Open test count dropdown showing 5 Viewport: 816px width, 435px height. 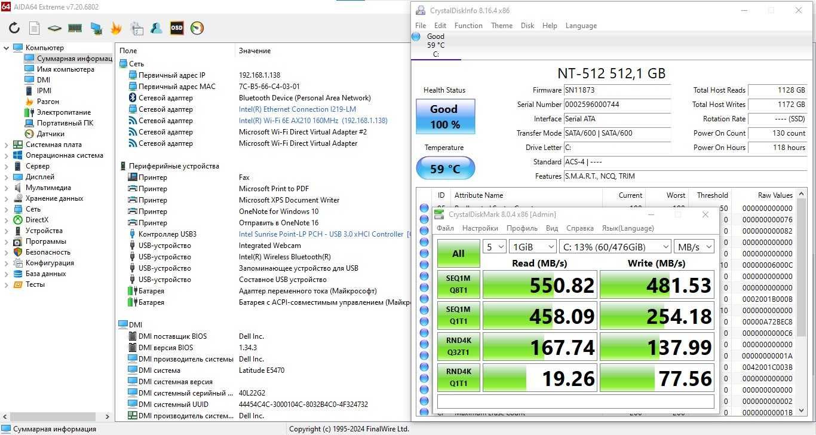(x=494, y=247)
